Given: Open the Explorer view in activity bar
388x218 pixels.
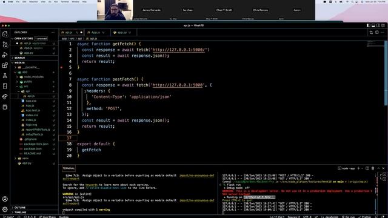Looking at the screenshot, I should click(x=5, y=34).
